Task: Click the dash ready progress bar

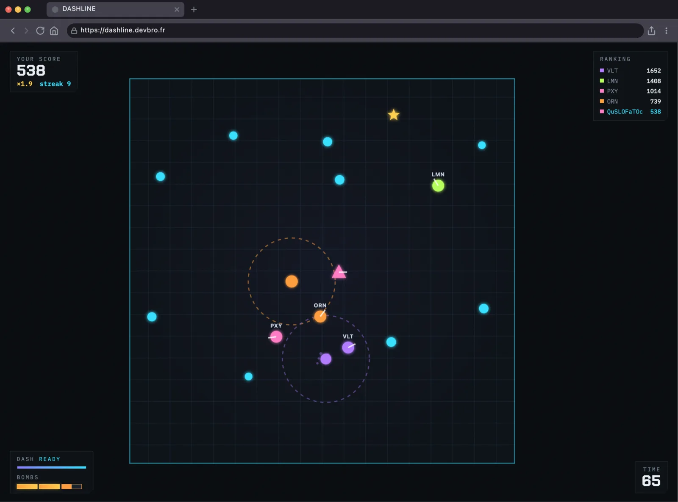Action: 51,467
